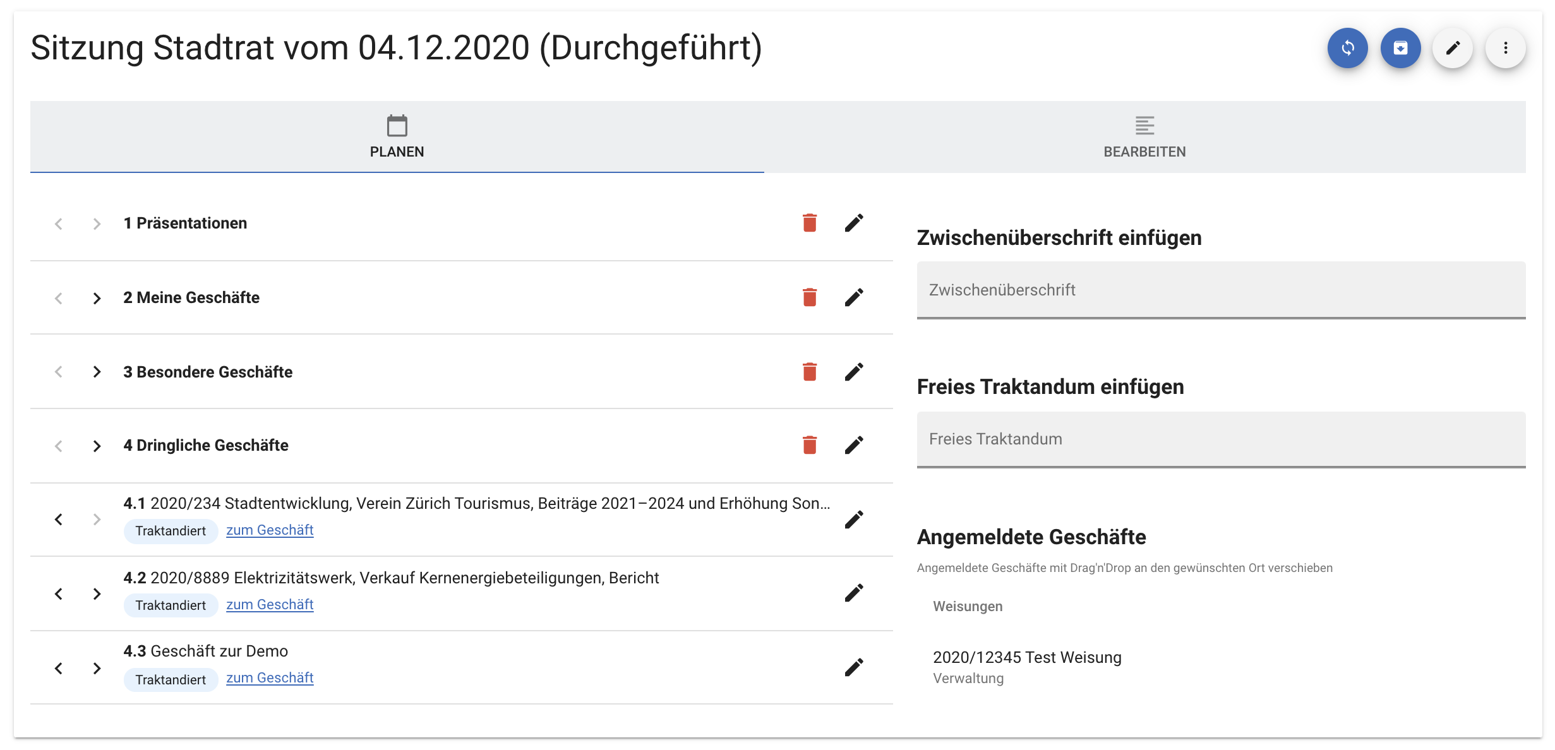1555x750 pixels.
Task: Edit the Meine Geschäfte heading
Action: (853, 297)
